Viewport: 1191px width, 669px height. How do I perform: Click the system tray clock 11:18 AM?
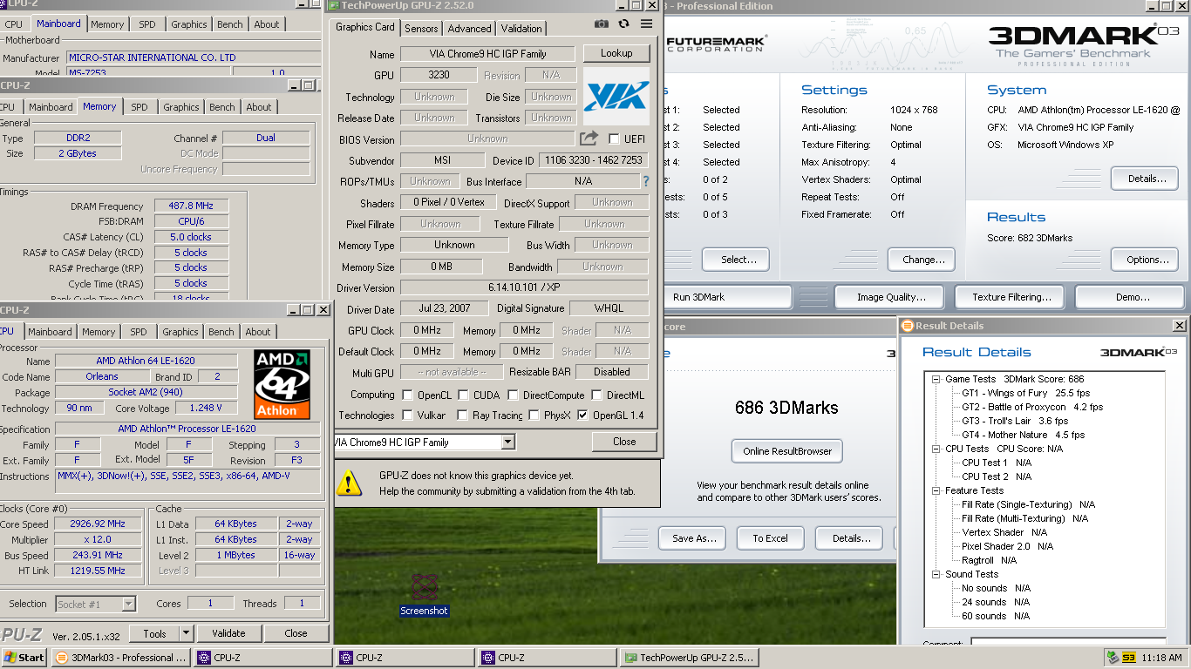1160,658
